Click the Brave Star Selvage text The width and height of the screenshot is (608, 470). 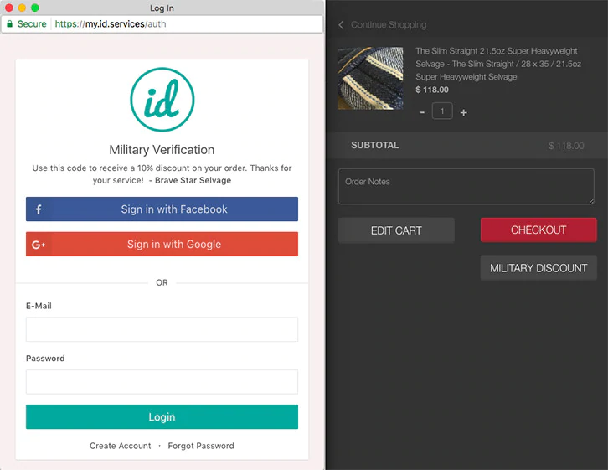click(x=193, y=180)
